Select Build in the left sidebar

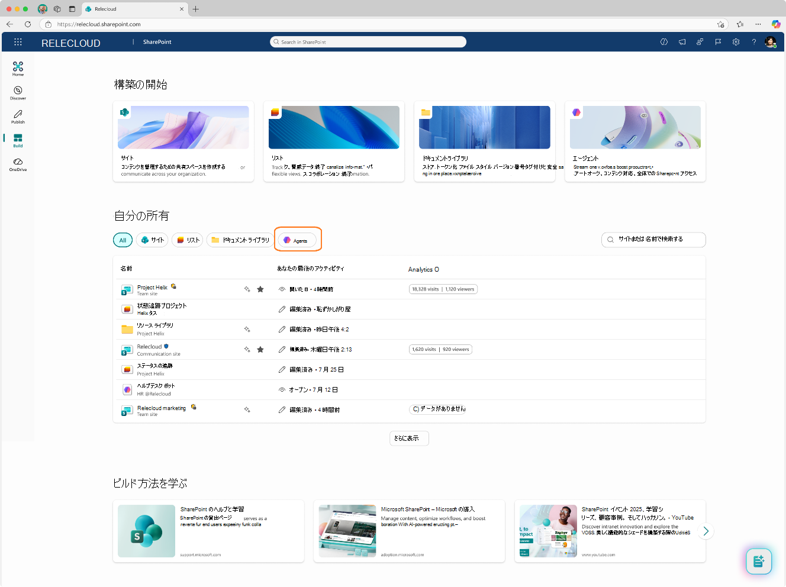click(18, 140)
